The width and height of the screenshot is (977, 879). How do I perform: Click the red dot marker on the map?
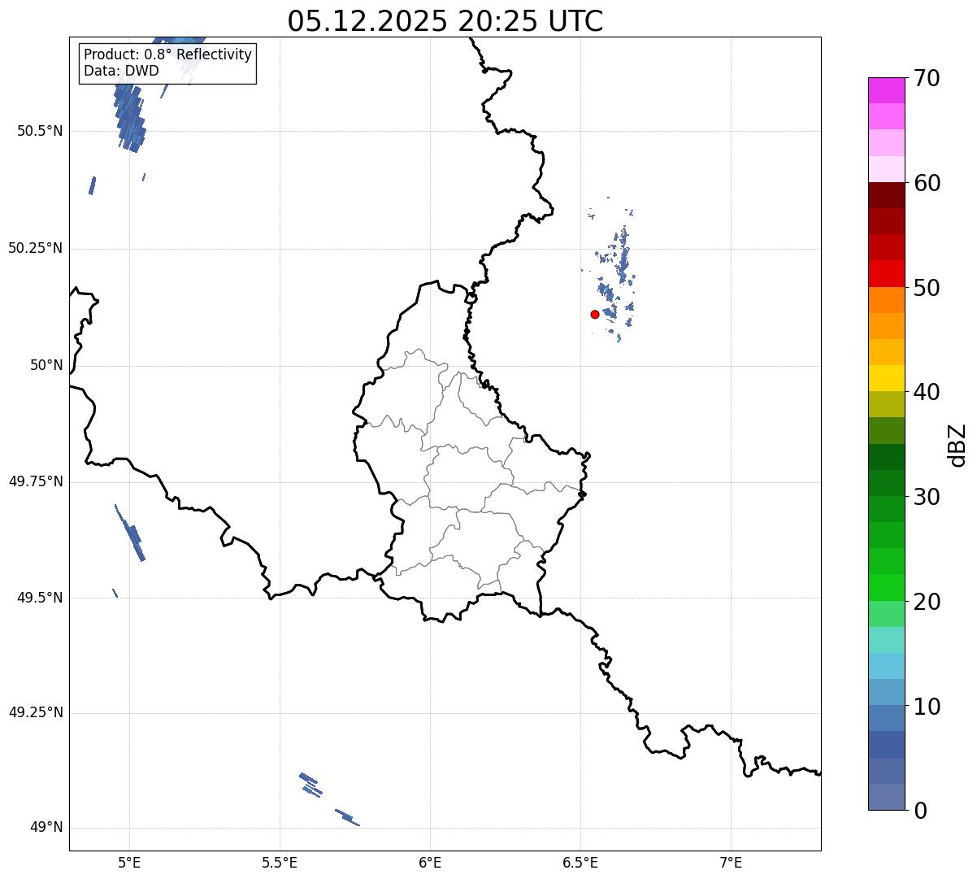pyautogui.click(x=595, y=314)
